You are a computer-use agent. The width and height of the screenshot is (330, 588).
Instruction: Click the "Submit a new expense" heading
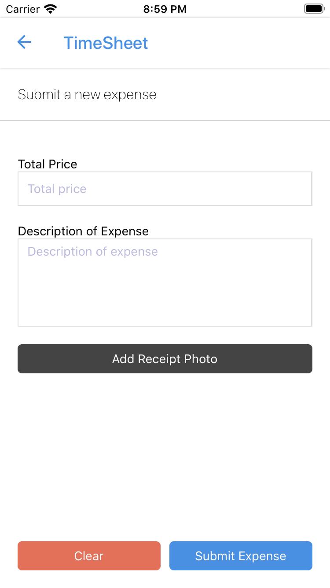87,95
